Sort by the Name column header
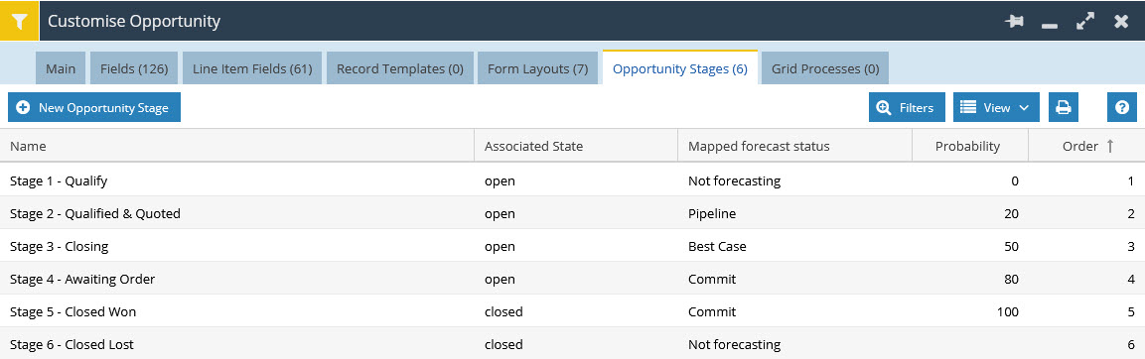 coord(237,146)
